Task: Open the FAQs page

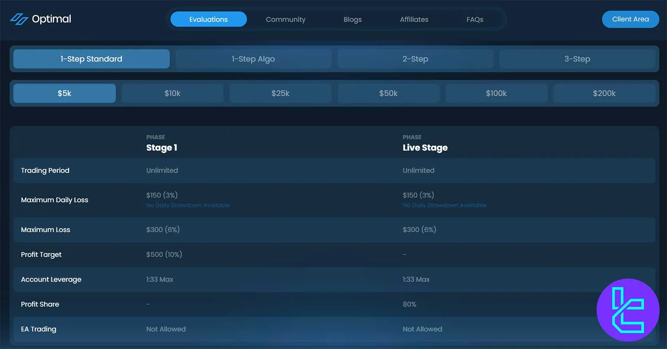Action: pos(475,19)
